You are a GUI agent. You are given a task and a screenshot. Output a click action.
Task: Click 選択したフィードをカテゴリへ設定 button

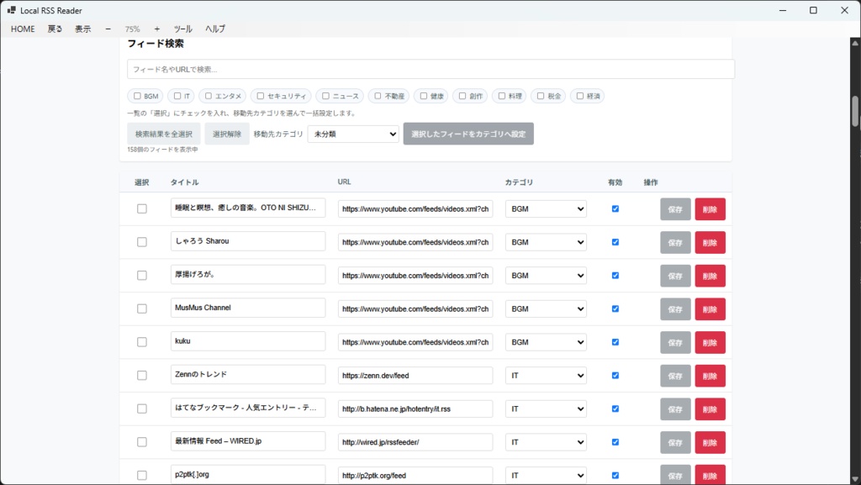coord(468,134)
